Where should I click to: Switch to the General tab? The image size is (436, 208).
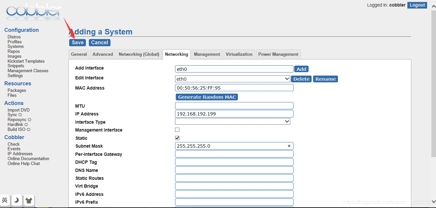(79, 54)
